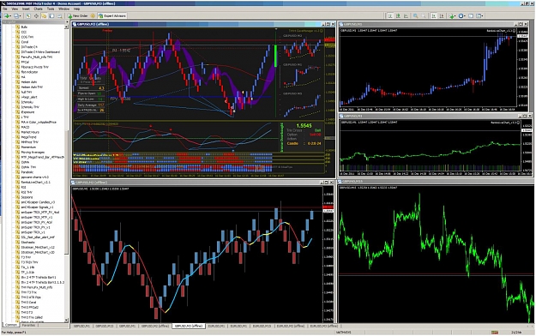Screen dimensions: 536x336
Task: Click the 1.5545 price readout on chart
Action: [304, 125]
